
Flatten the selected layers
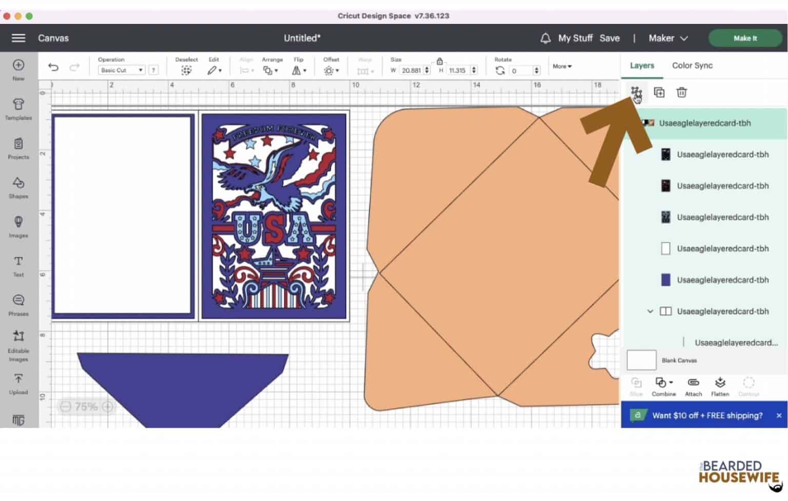(x=720, y=386)
